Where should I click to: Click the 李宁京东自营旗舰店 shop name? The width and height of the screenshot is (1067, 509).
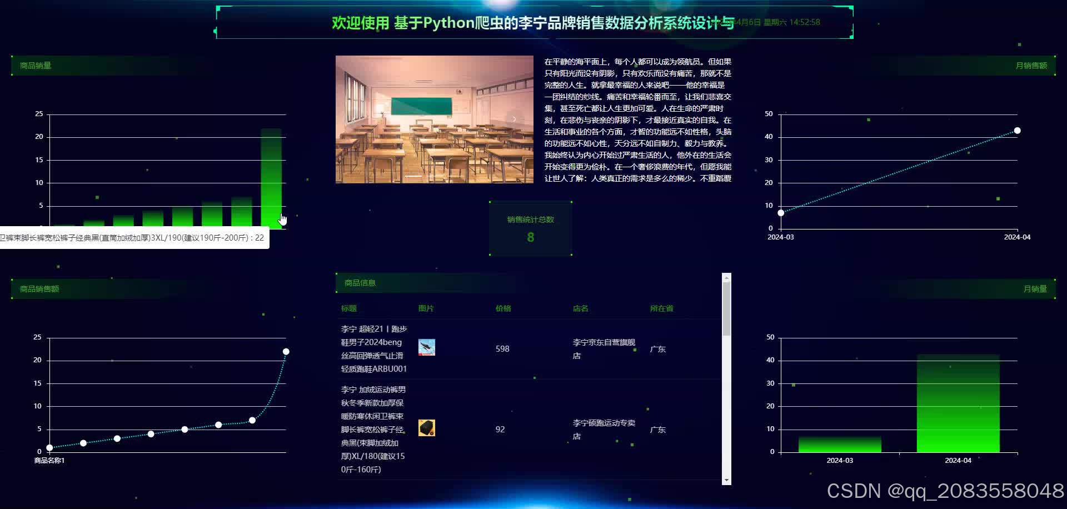pyautogui.click(x=604, y=349)
